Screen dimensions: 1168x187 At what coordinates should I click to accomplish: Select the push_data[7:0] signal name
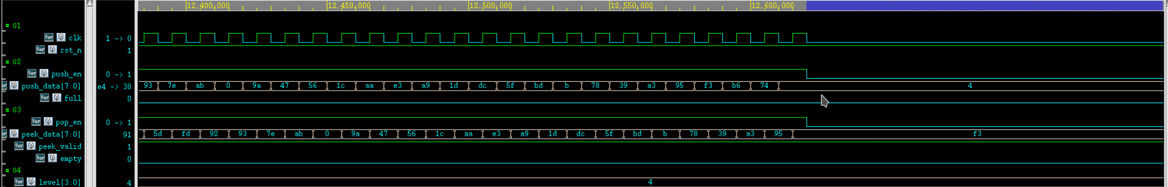[51, 86]
